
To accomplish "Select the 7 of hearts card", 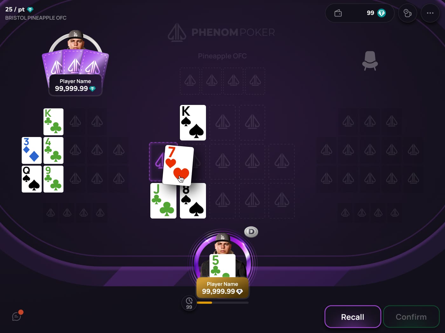I will [x=178, y=165].
